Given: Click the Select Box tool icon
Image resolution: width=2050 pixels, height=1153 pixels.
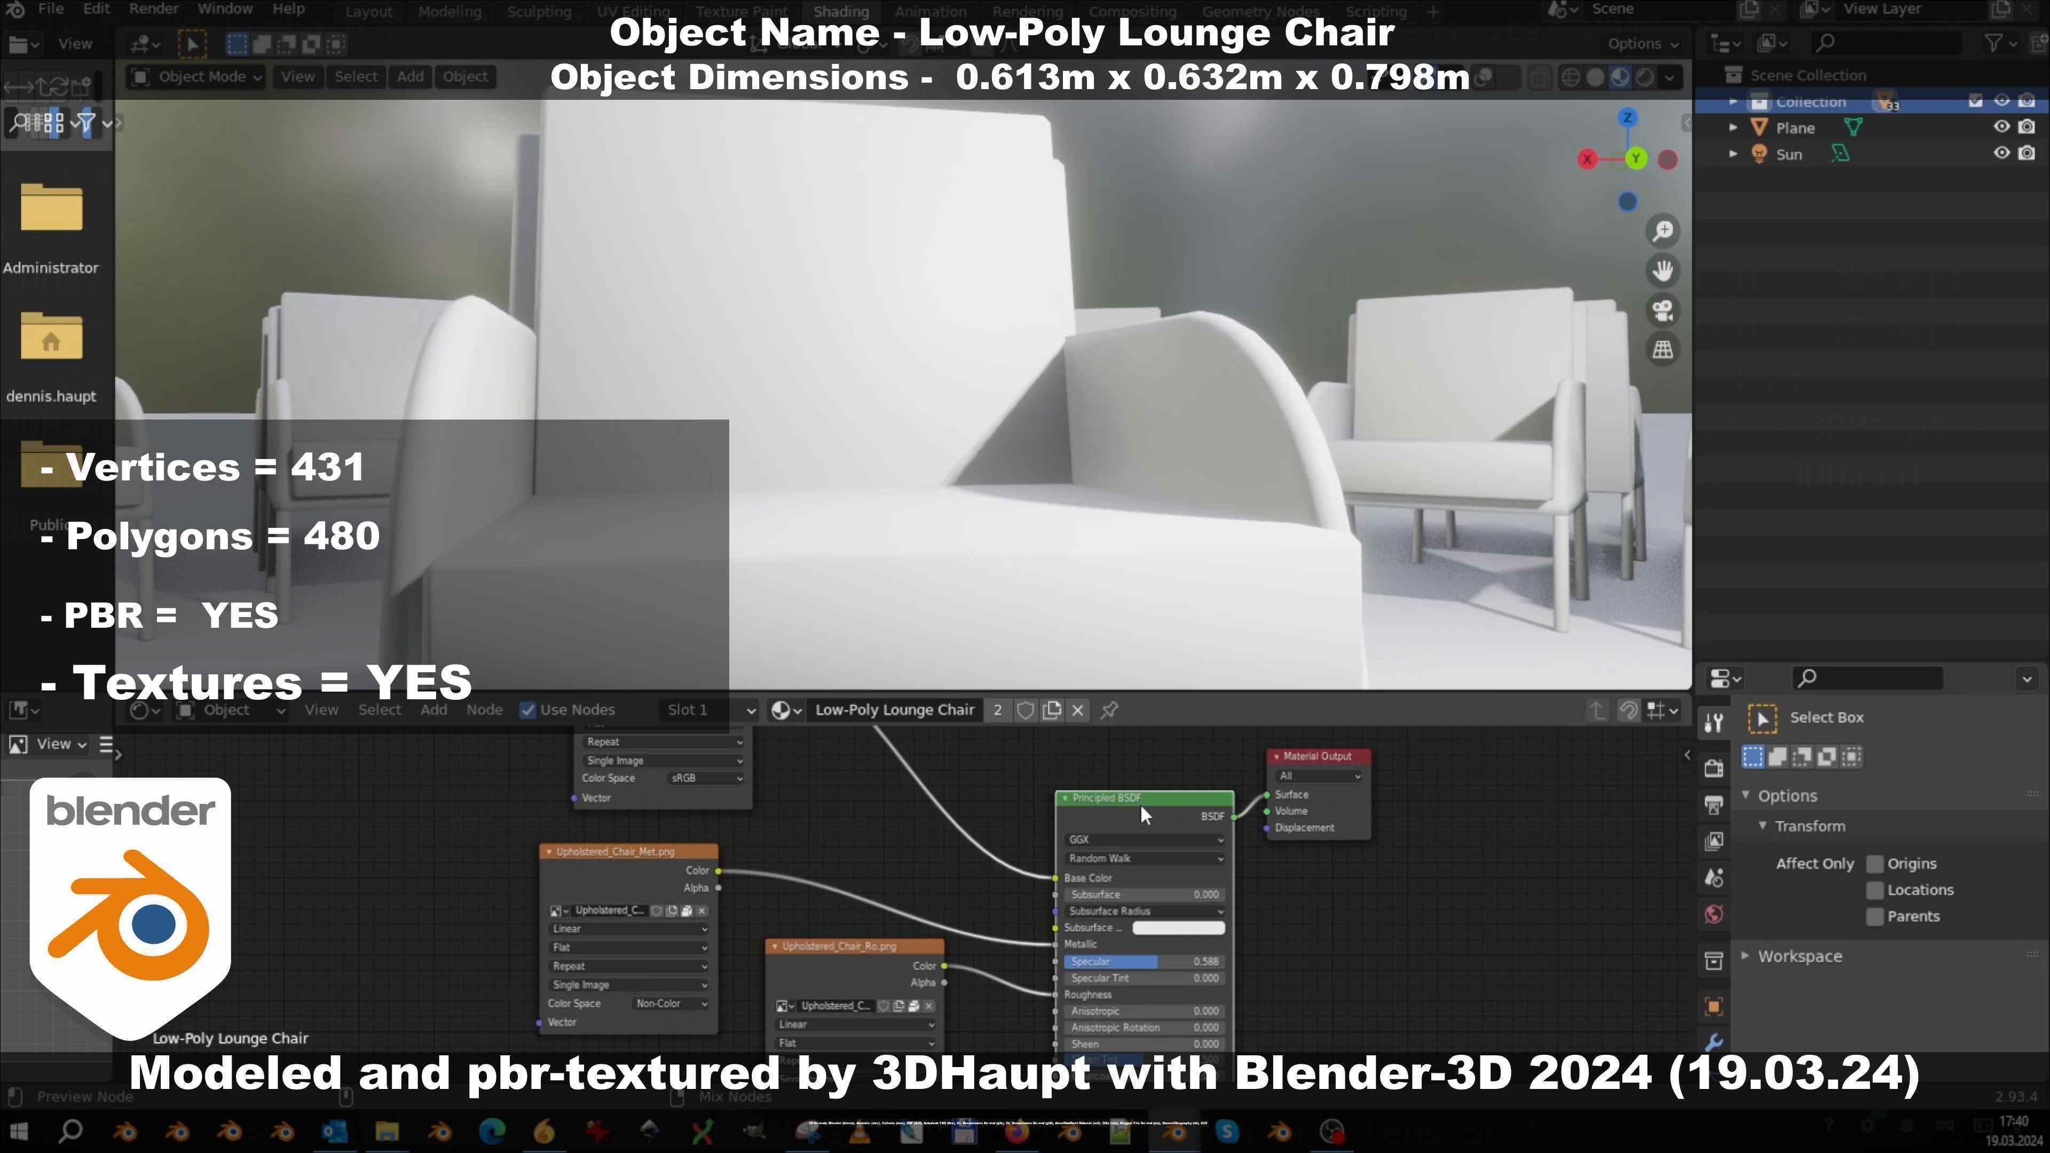Looking at the screenshot, I should (x=1762, y=718).
